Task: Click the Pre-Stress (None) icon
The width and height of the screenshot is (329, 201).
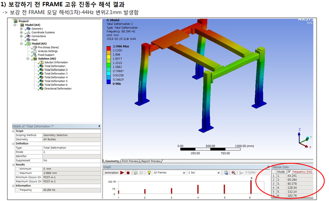Action: click(35, 47)
